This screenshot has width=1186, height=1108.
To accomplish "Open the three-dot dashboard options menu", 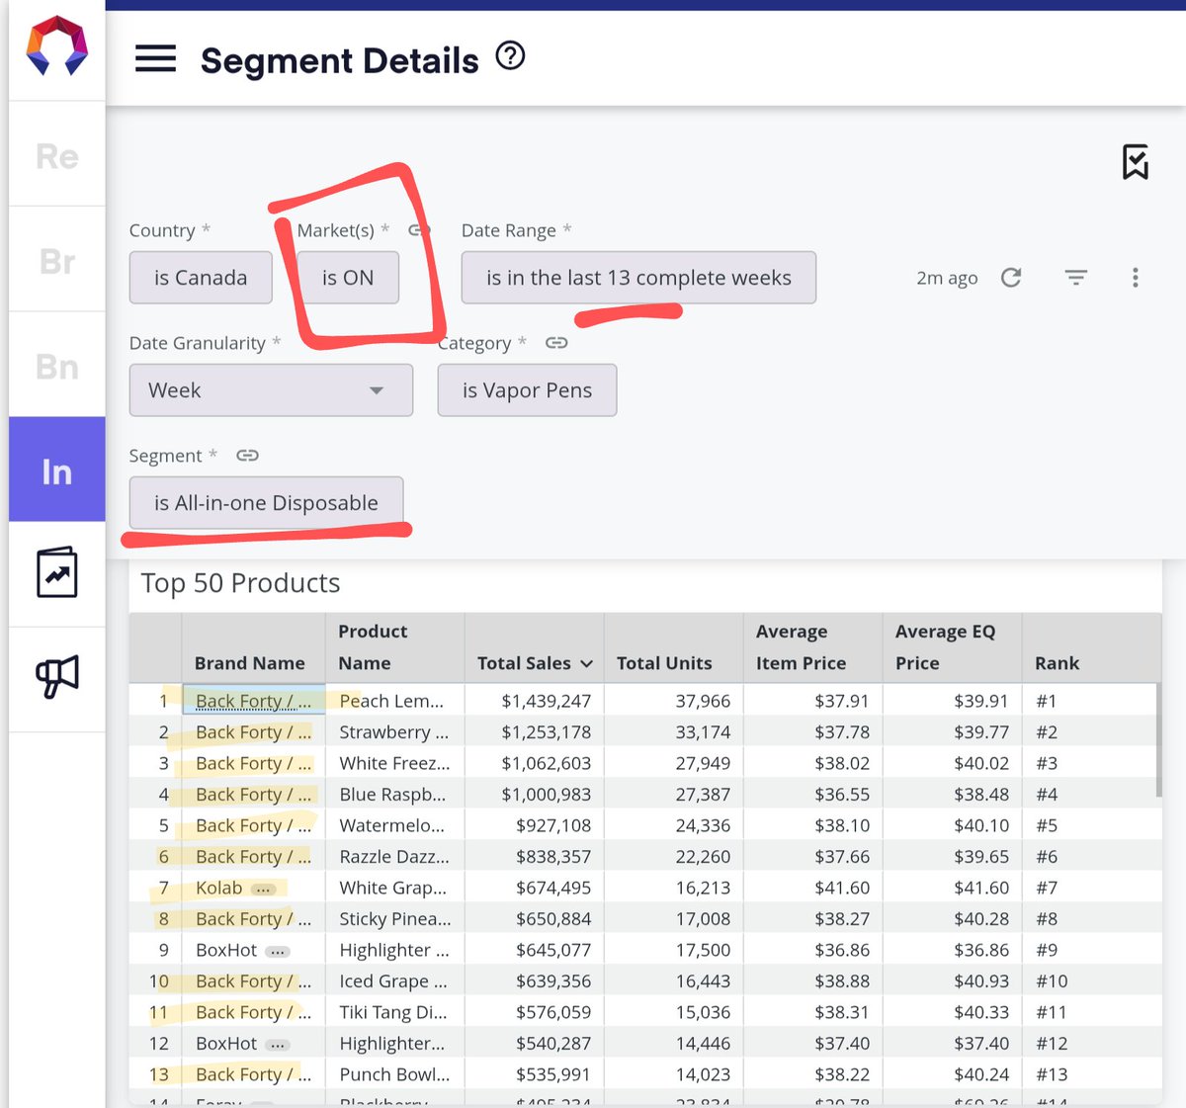I will click(x=1135, y=278).
